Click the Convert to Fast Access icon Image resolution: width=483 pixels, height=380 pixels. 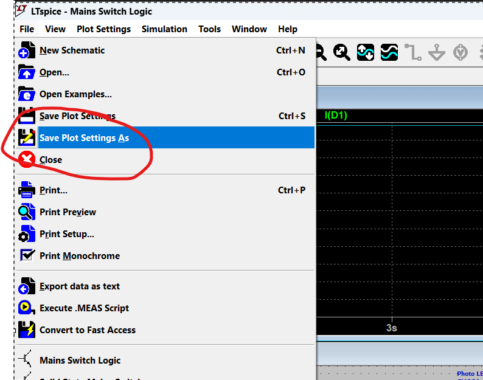(x=27, y=330)
